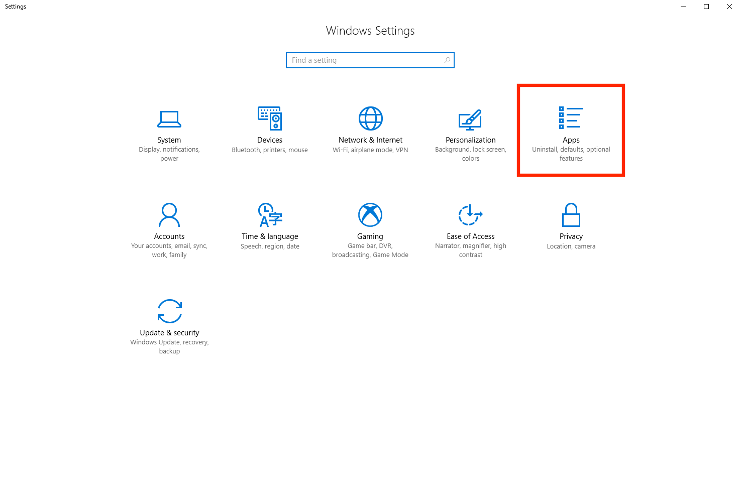The image size is (740, 501).
Task: Click 'Speech, region, date' description
Action: 270,246
